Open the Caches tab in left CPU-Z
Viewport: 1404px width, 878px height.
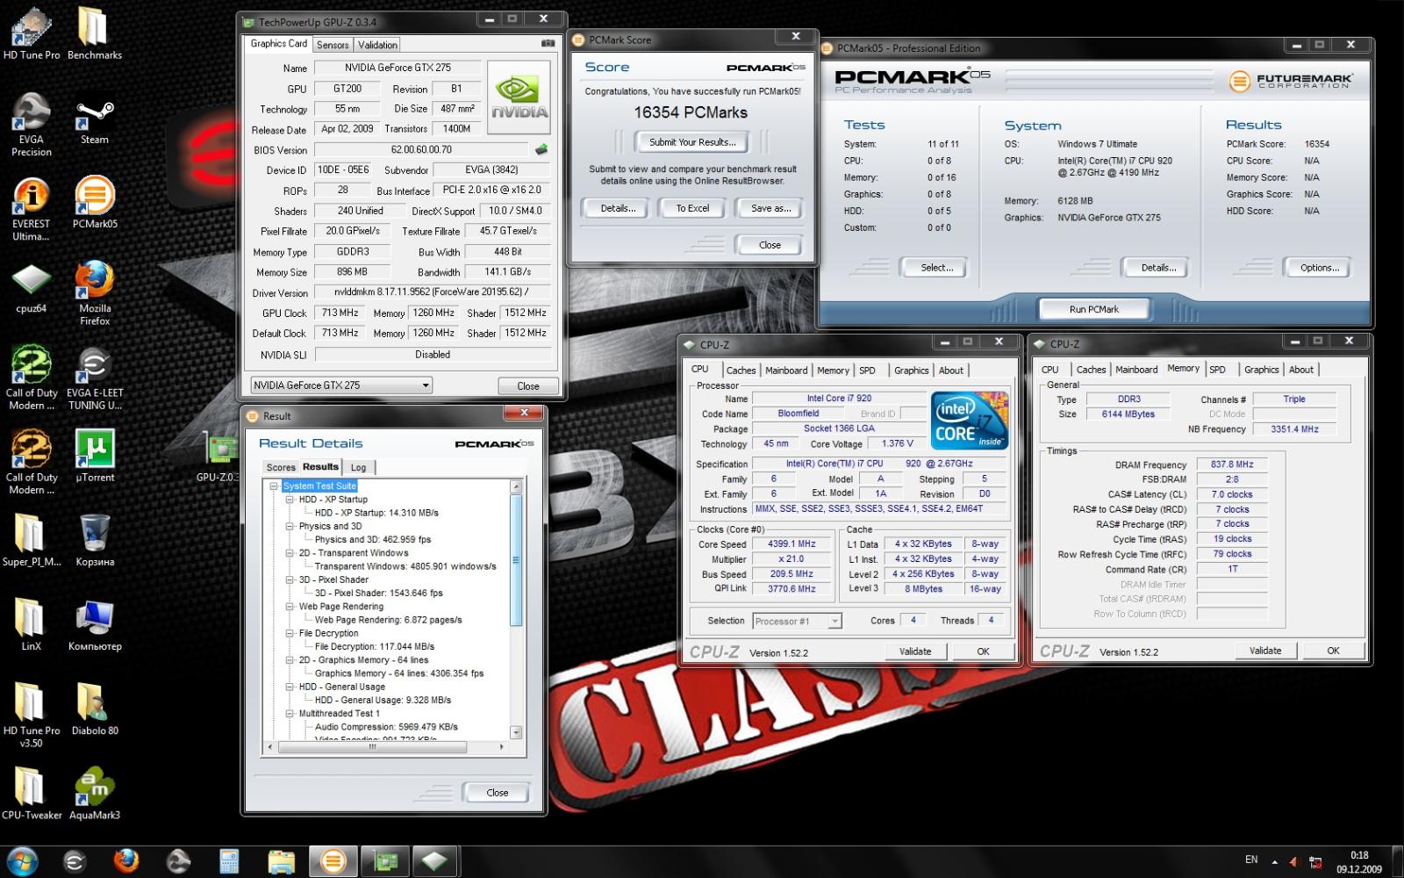click(741, 371)
